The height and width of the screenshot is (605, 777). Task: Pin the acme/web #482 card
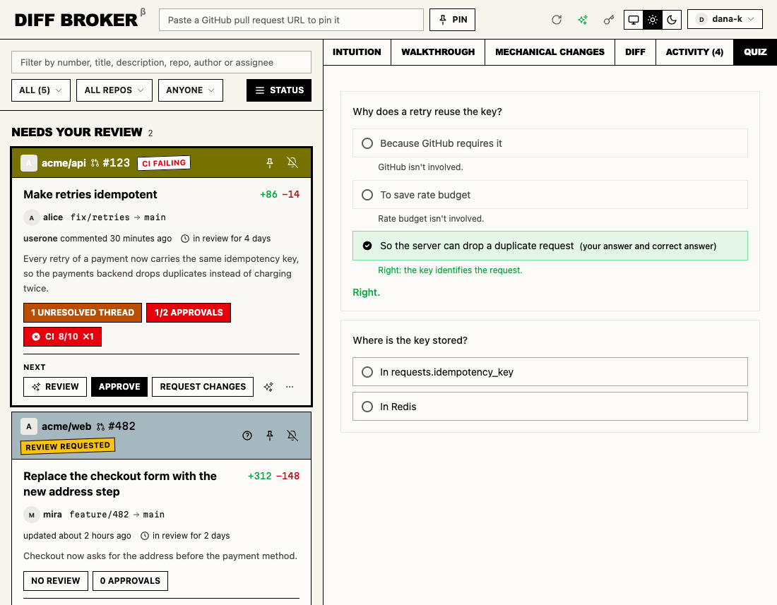(x=270, y=435)
